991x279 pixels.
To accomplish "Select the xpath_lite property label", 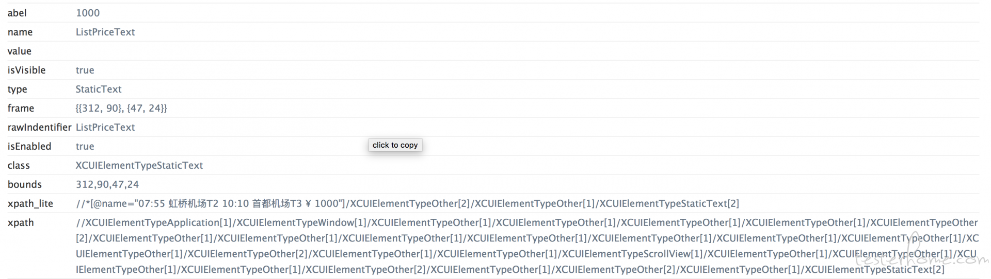I will tap(30, 203).
